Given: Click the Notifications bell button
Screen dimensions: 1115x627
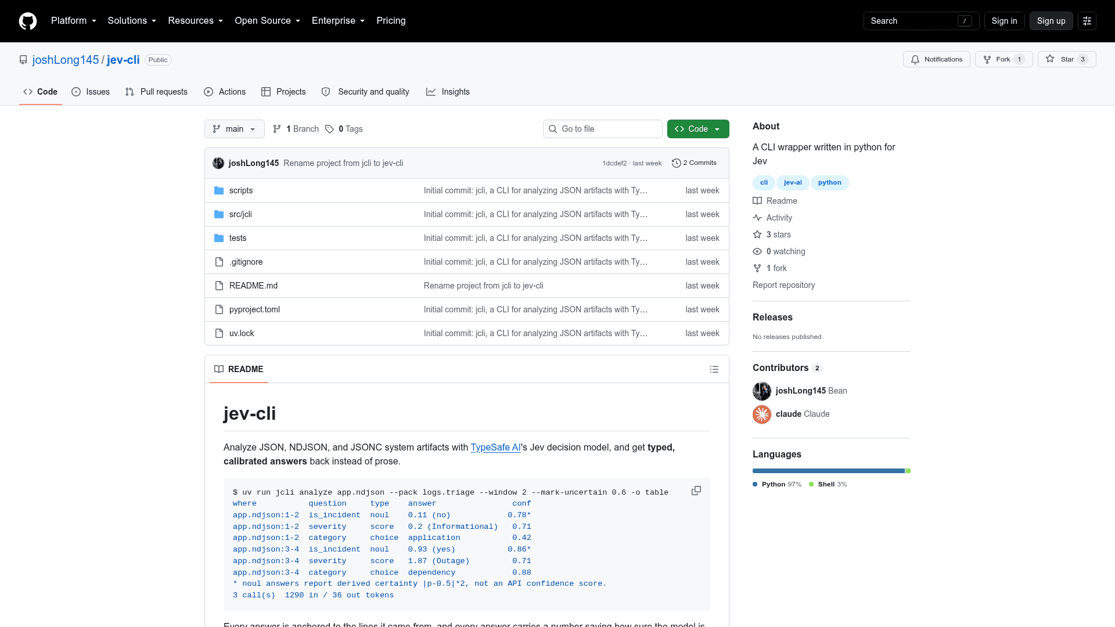Looking at the screenshot, I should (x=936, y=59).
